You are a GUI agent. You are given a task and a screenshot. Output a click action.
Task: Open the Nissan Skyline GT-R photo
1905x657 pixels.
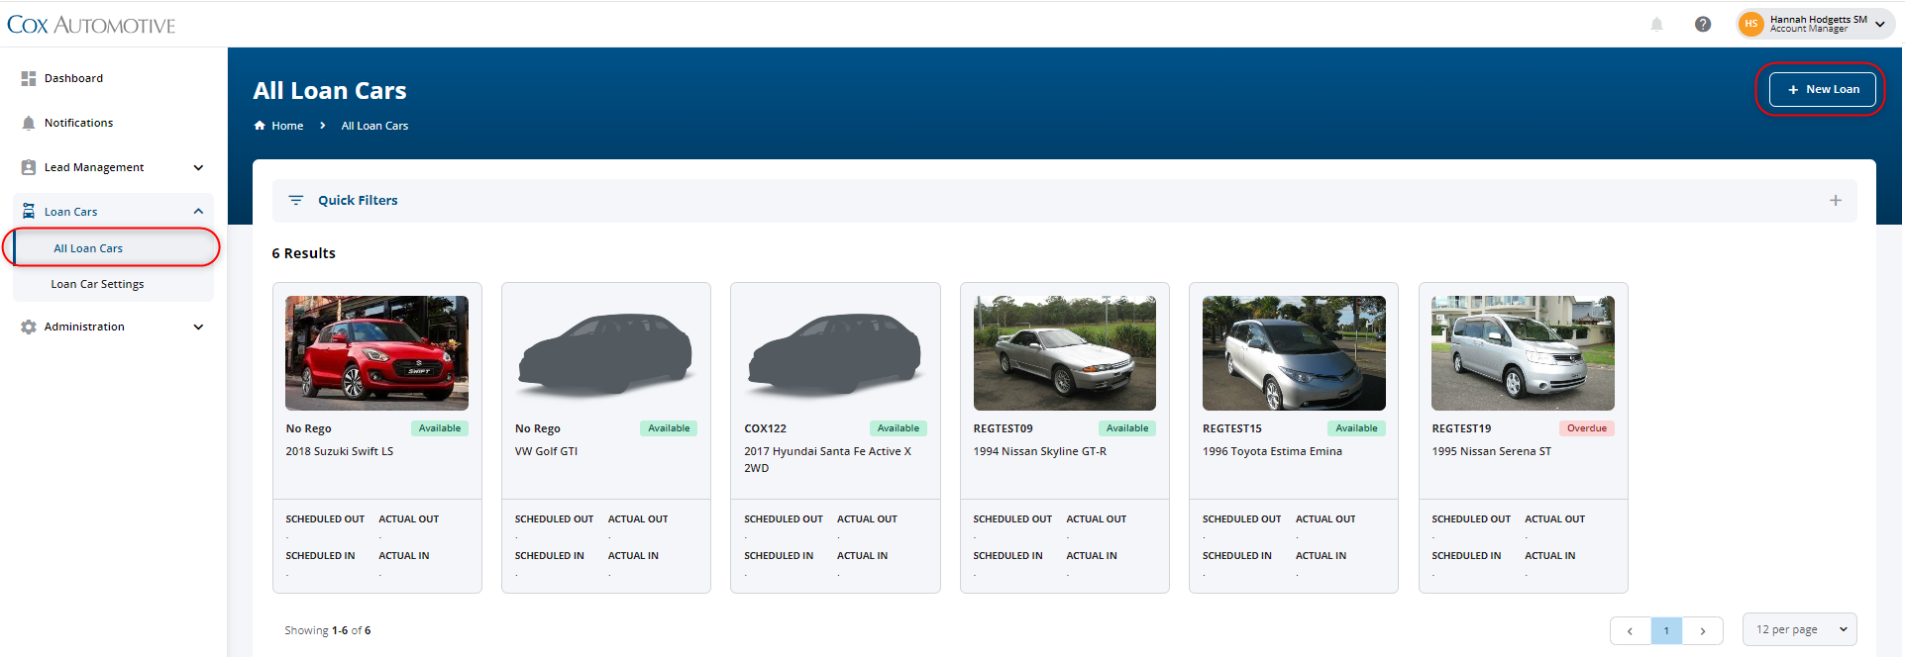pyautogui.click(x=1065, y=353)
